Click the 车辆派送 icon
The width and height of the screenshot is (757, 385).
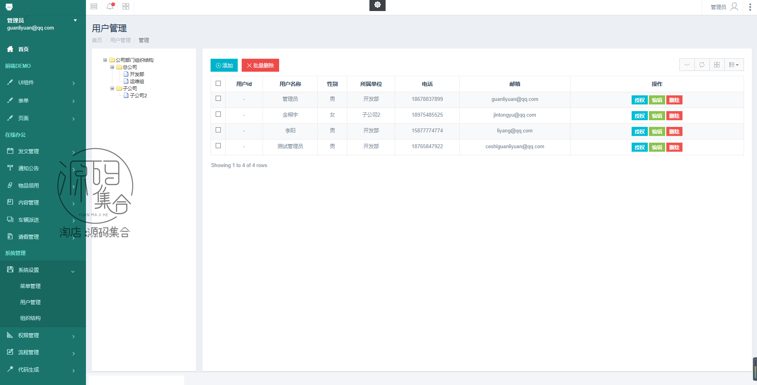[x=10, y=219]
